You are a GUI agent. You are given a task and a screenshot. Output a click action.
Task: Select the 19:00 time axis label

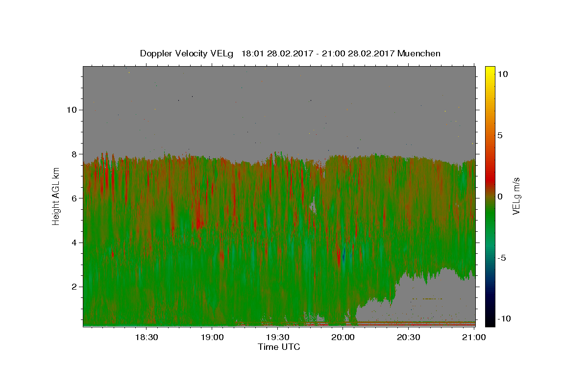click(x=212, y=337)
